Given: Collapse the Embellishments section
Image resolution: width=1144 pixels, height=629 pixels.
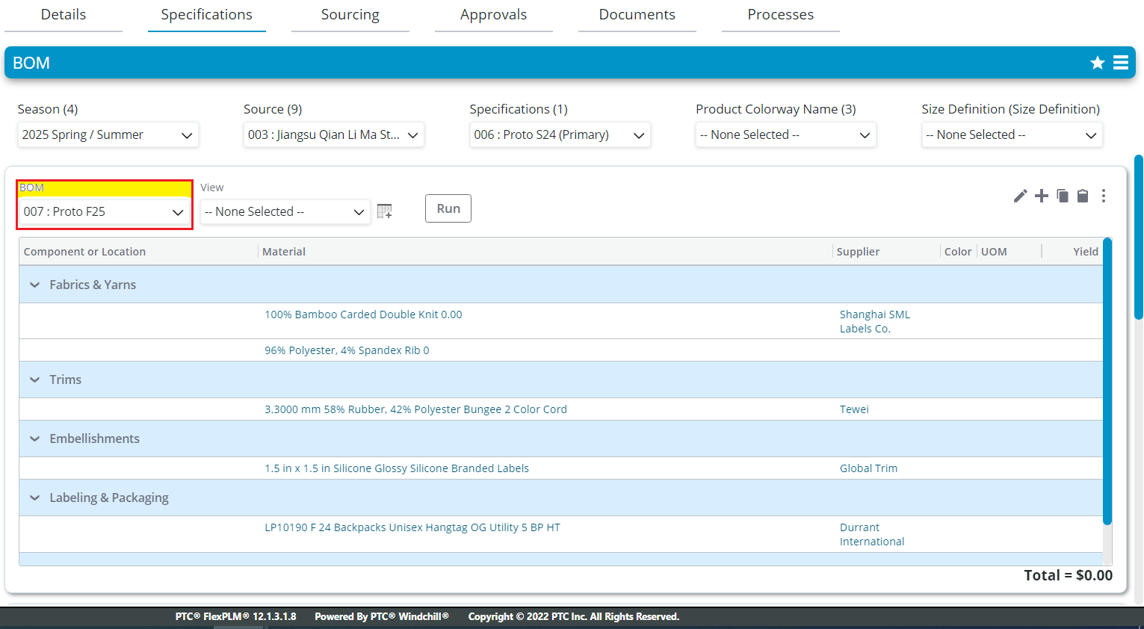Looking at the screenshot, I should pyautogui.click(x=34, y=439).
